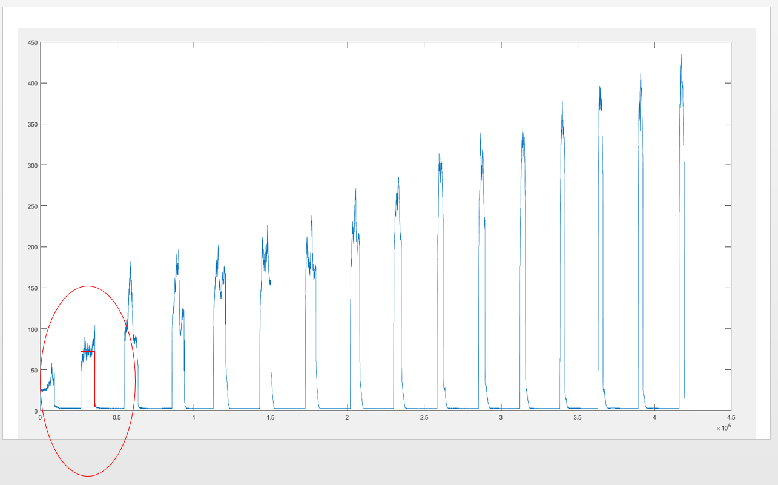Click the x-axis tick label 4.5

point(731,418)
